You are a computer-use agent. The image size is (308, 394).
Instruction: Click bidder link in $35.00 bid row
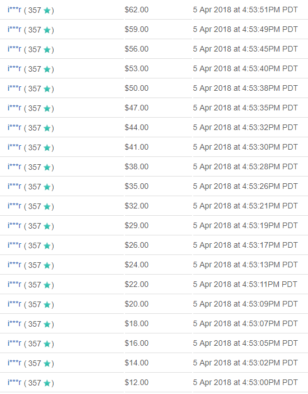click(x=15, y=186)
